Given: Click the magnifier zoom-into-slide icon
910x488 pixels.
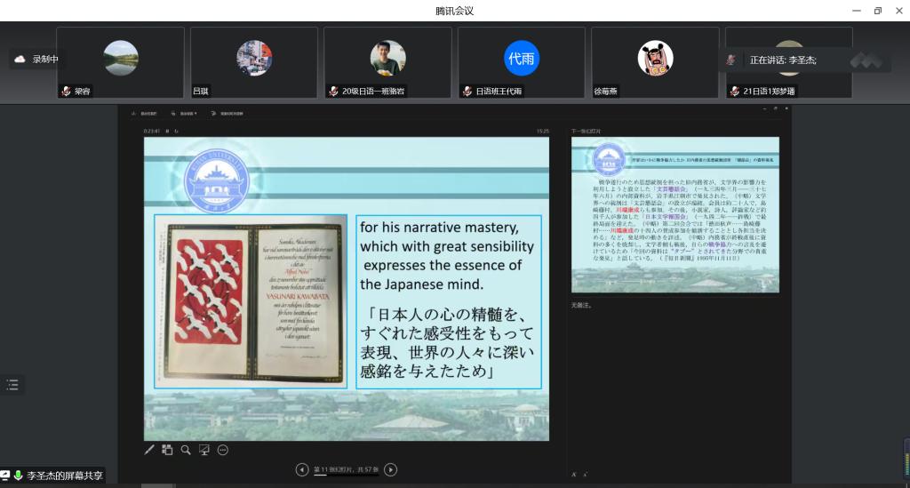Looking at the screenshot, I should pyautogui.click(x=186, y=450).
